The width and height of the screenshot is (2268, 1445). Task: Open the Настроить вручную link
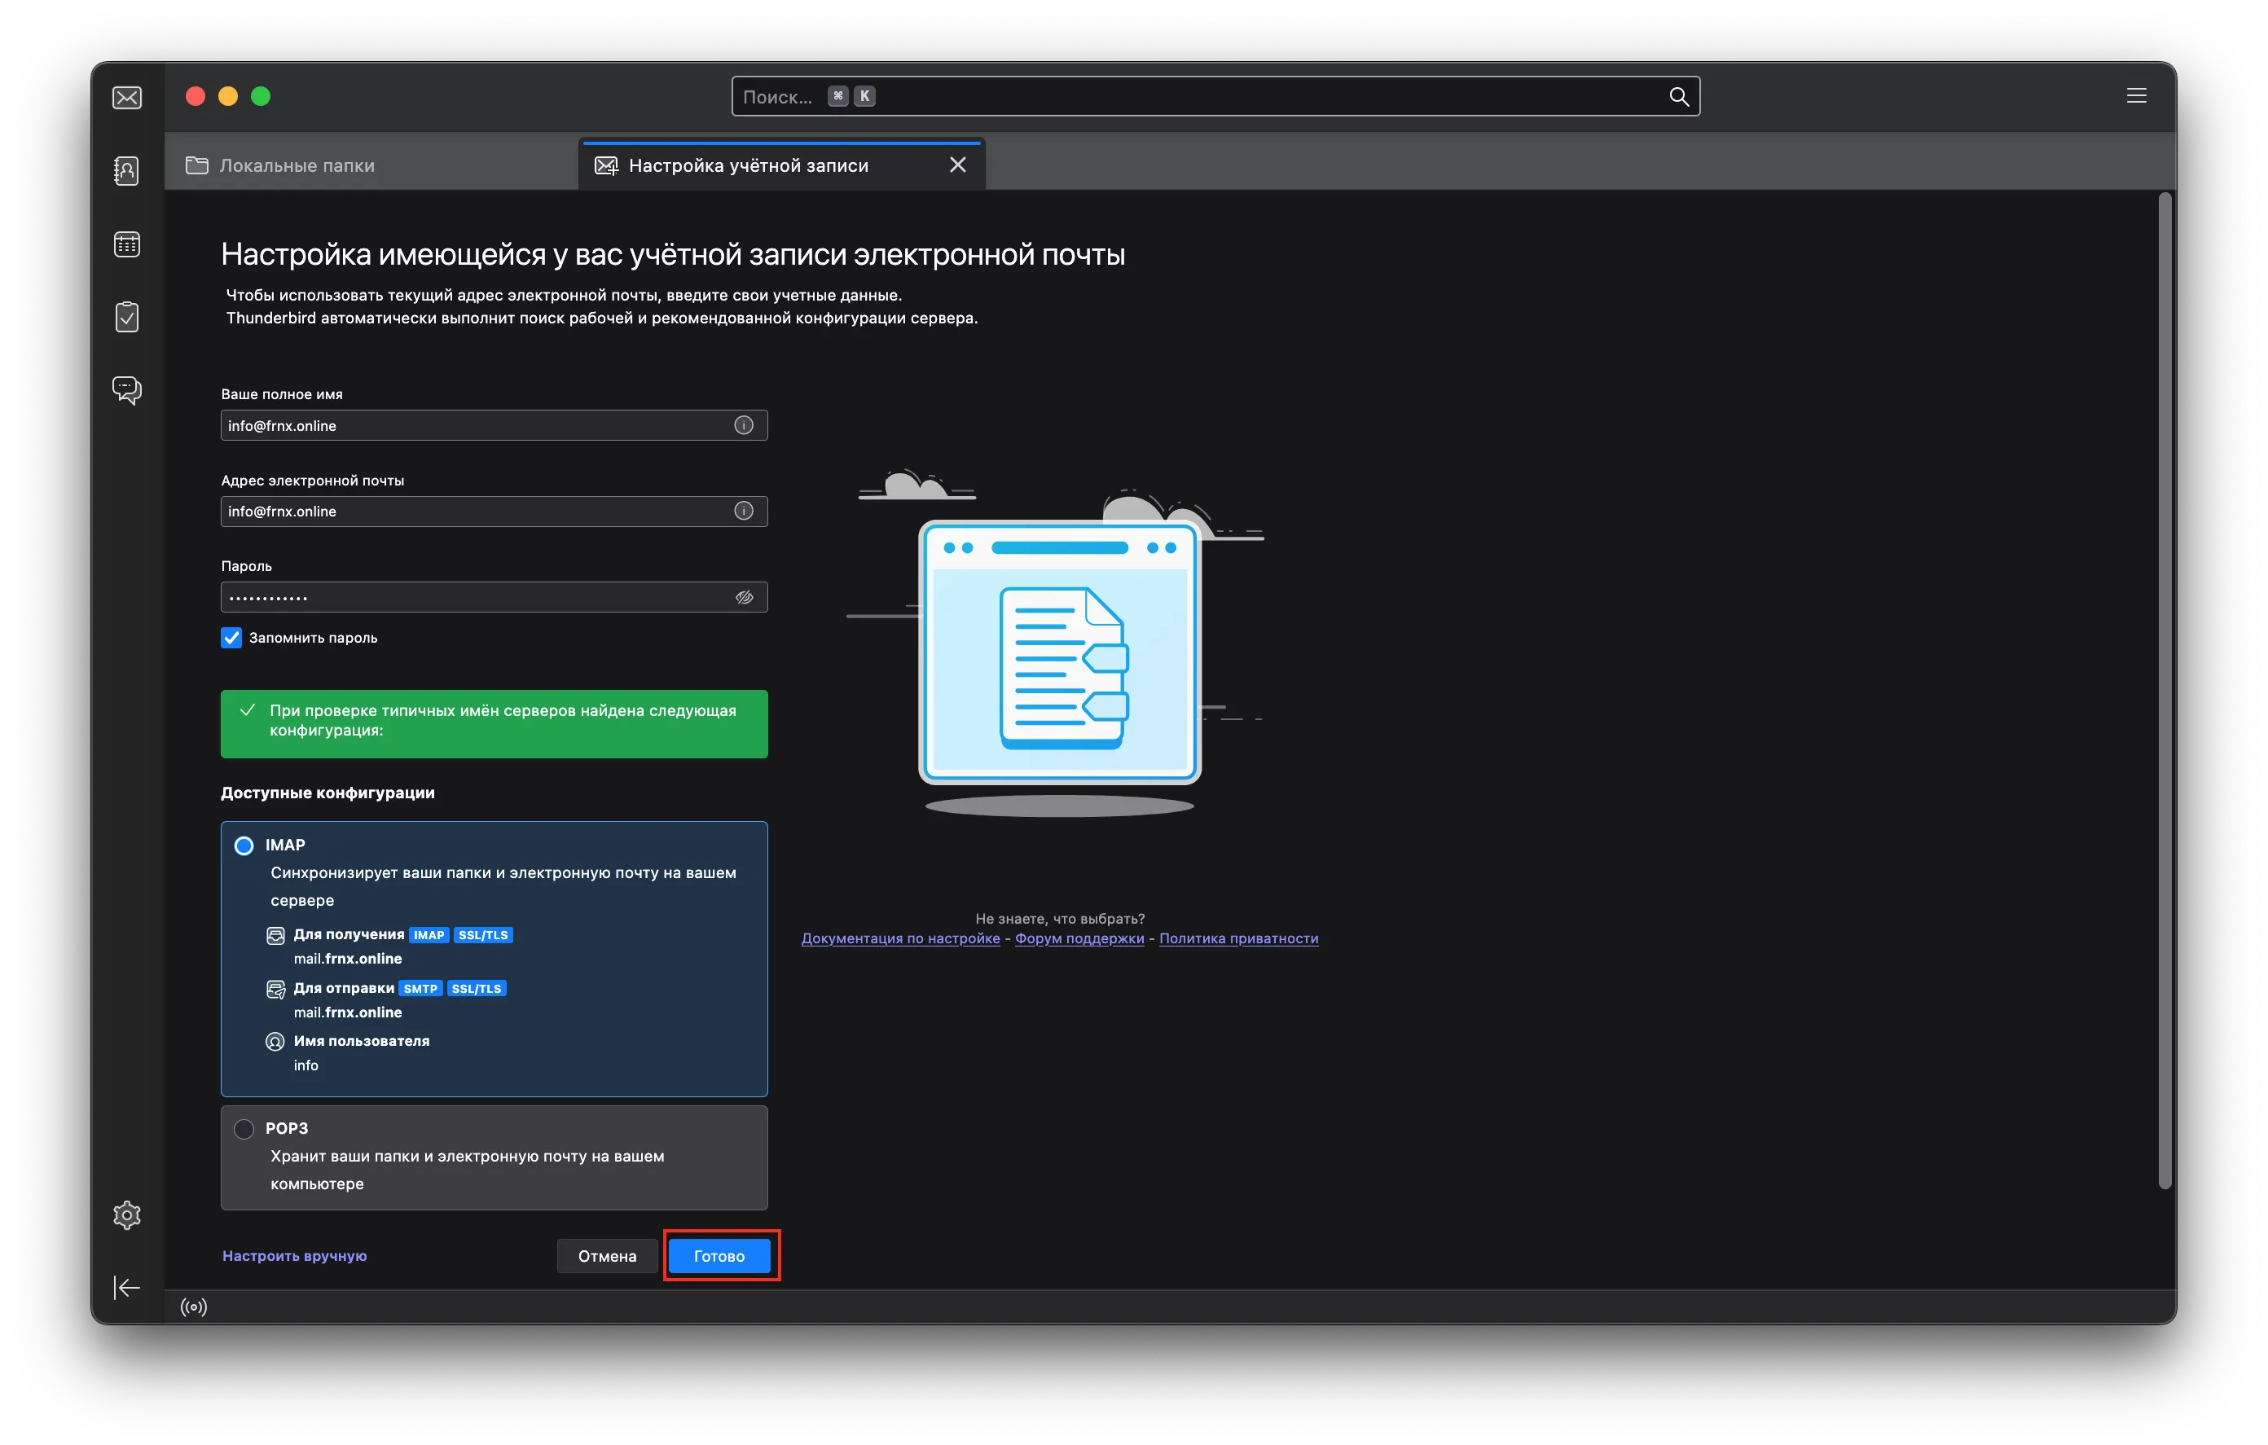coord(295,1256)
